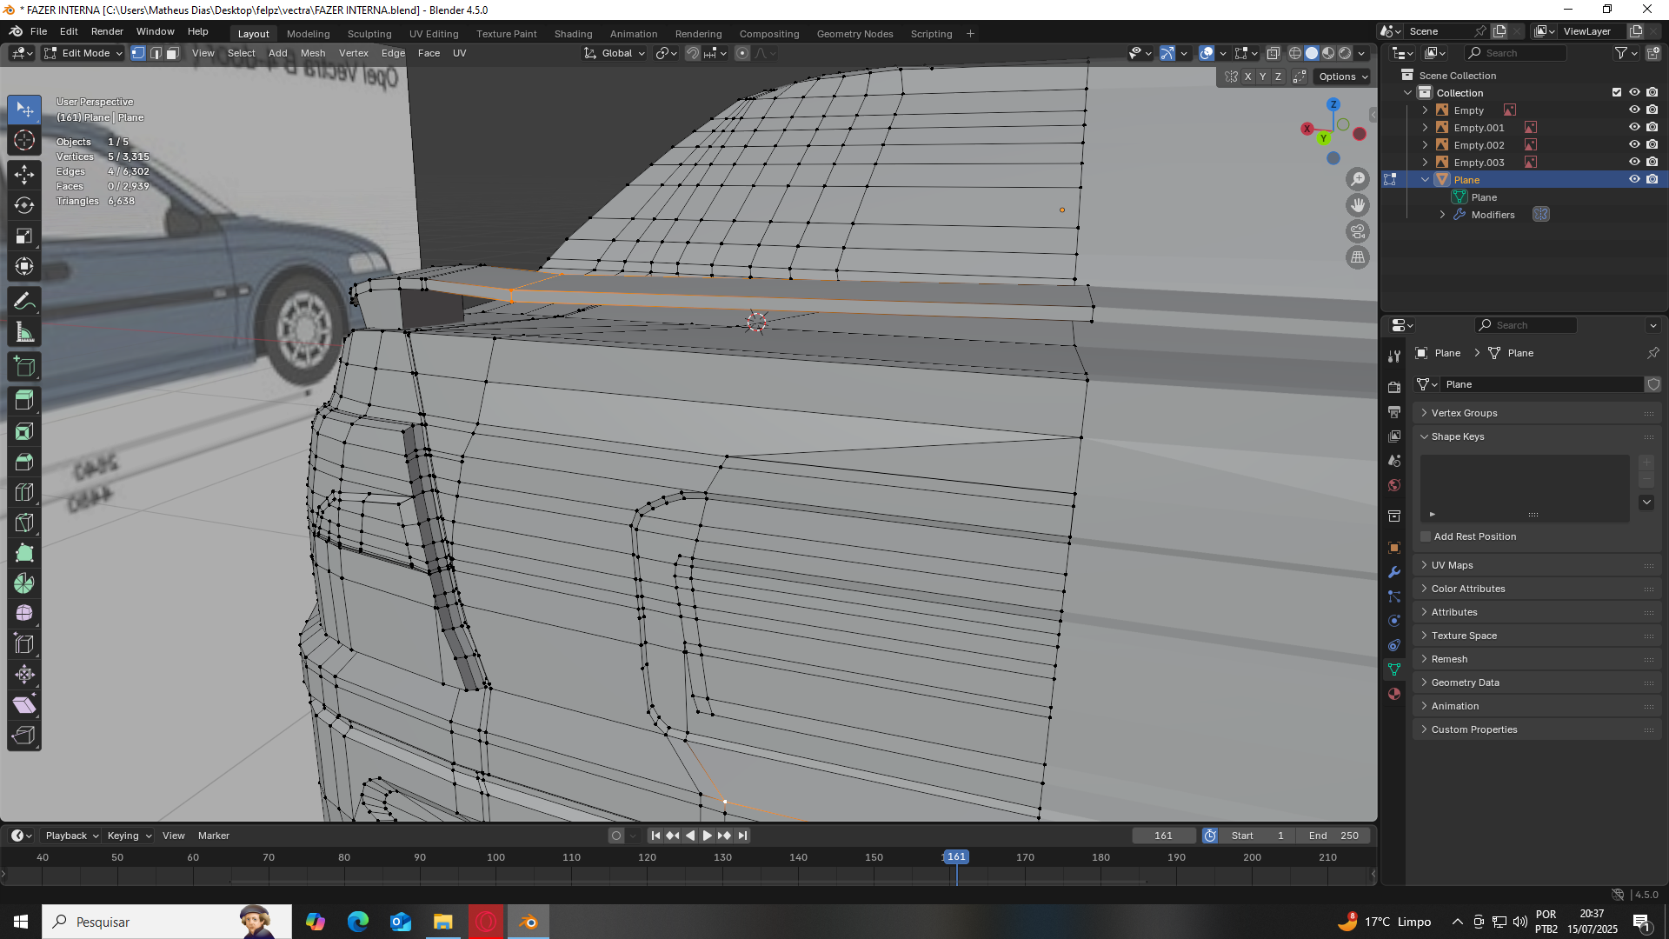Viewport: 1669px width, 939px height.
Task: Activate the Knife tool
Action: [24, 523]
